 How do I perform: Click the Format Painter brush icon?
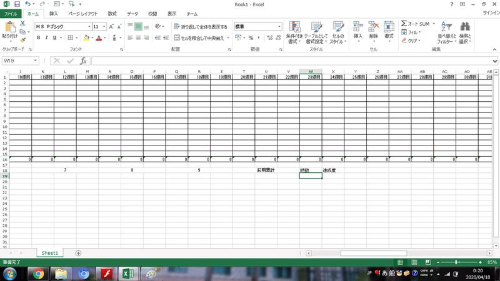(22, 40)
